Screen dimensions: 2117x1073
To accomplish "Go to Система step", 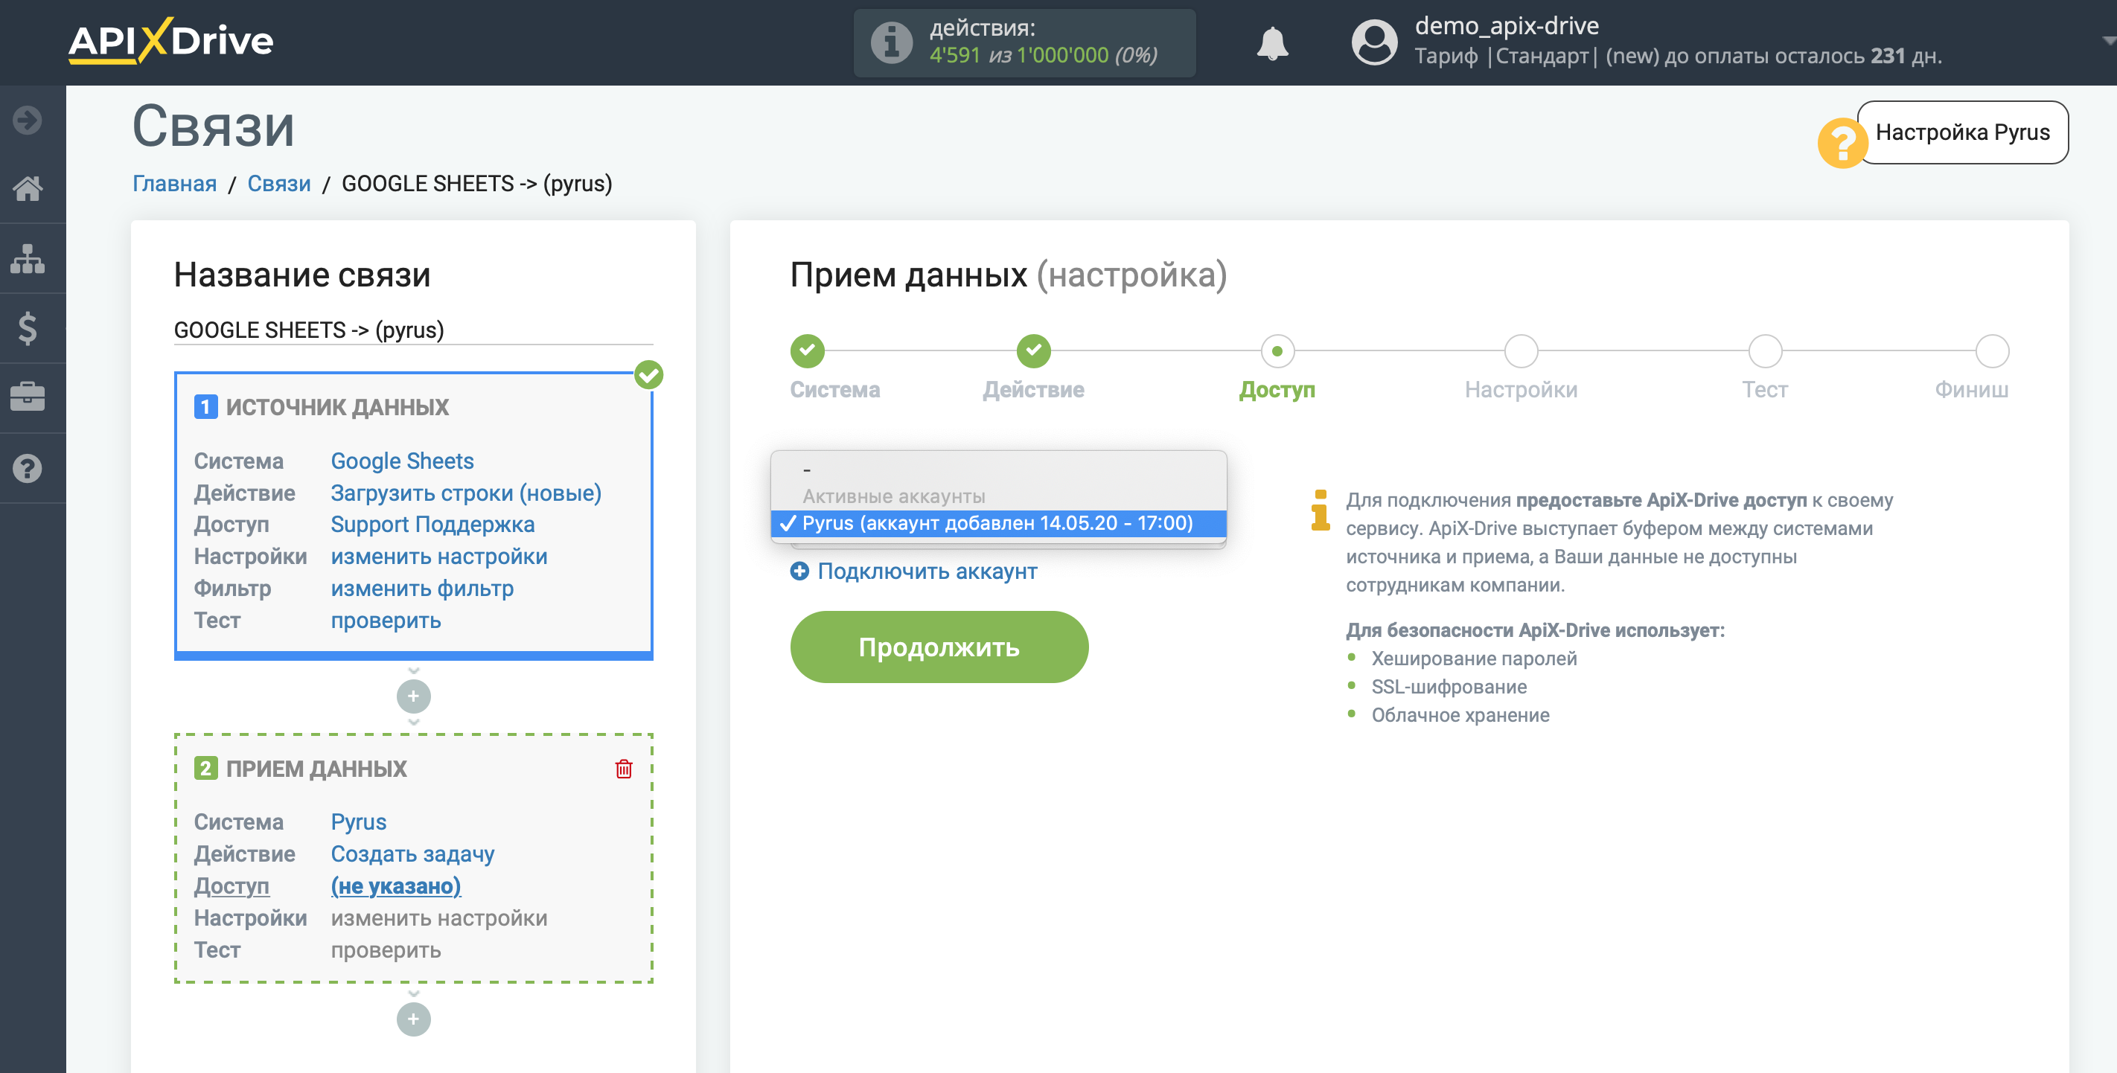I will (x=807, y=352).
